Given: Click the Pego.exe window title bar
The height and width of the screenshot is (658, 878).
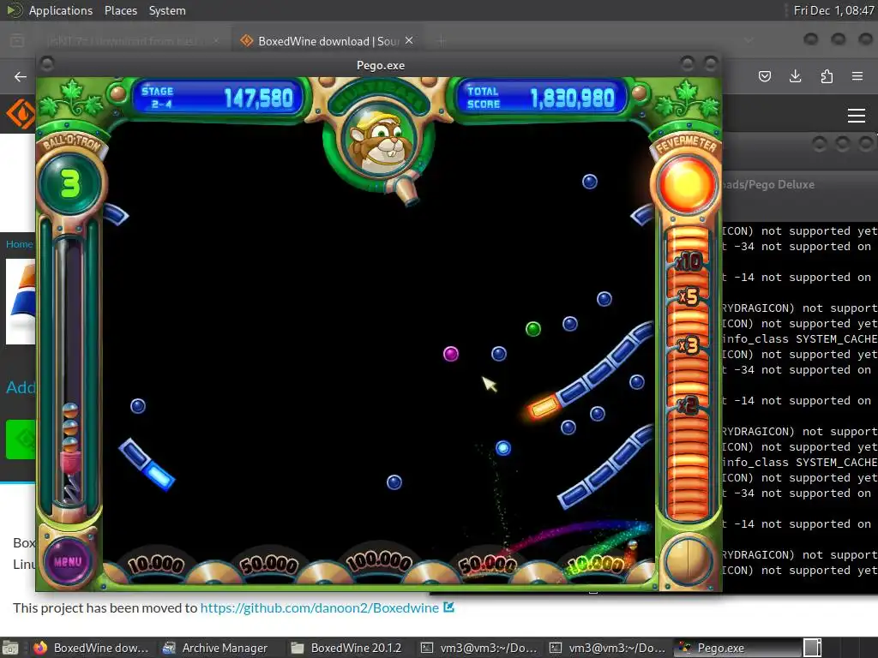Looking at the screenshot, I should point(380,65).
